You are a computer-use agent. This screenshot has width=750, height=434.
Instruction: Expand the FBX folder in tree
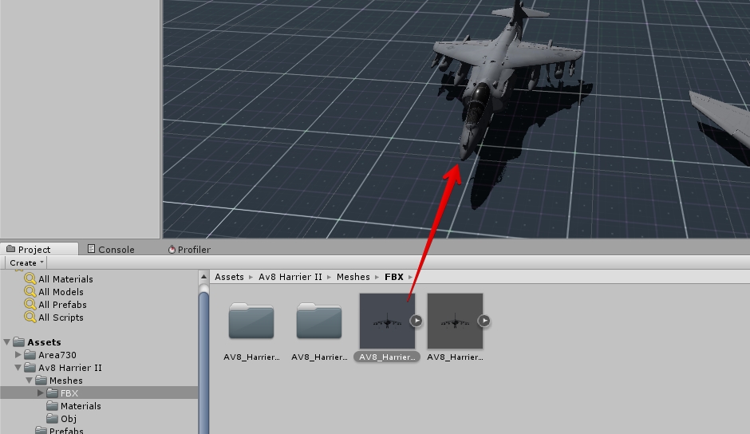pos(41,393)
